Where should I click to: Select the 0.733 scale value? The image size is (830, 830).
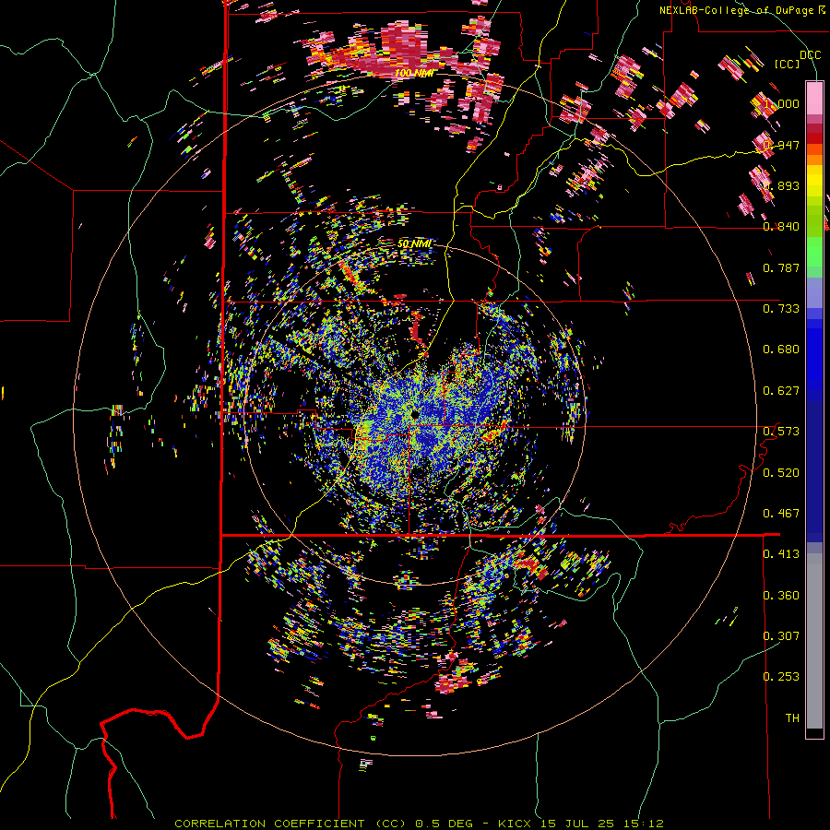pos(781,309)
